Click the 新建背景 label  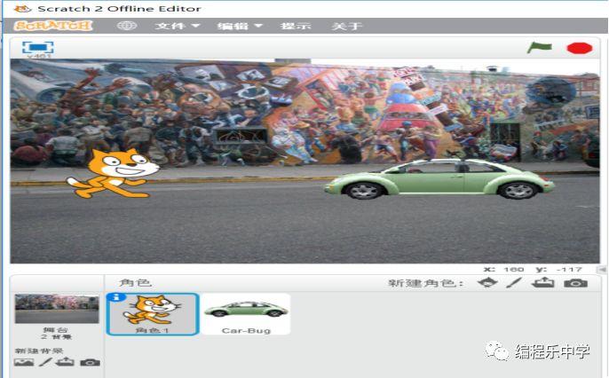coord(39,350)
